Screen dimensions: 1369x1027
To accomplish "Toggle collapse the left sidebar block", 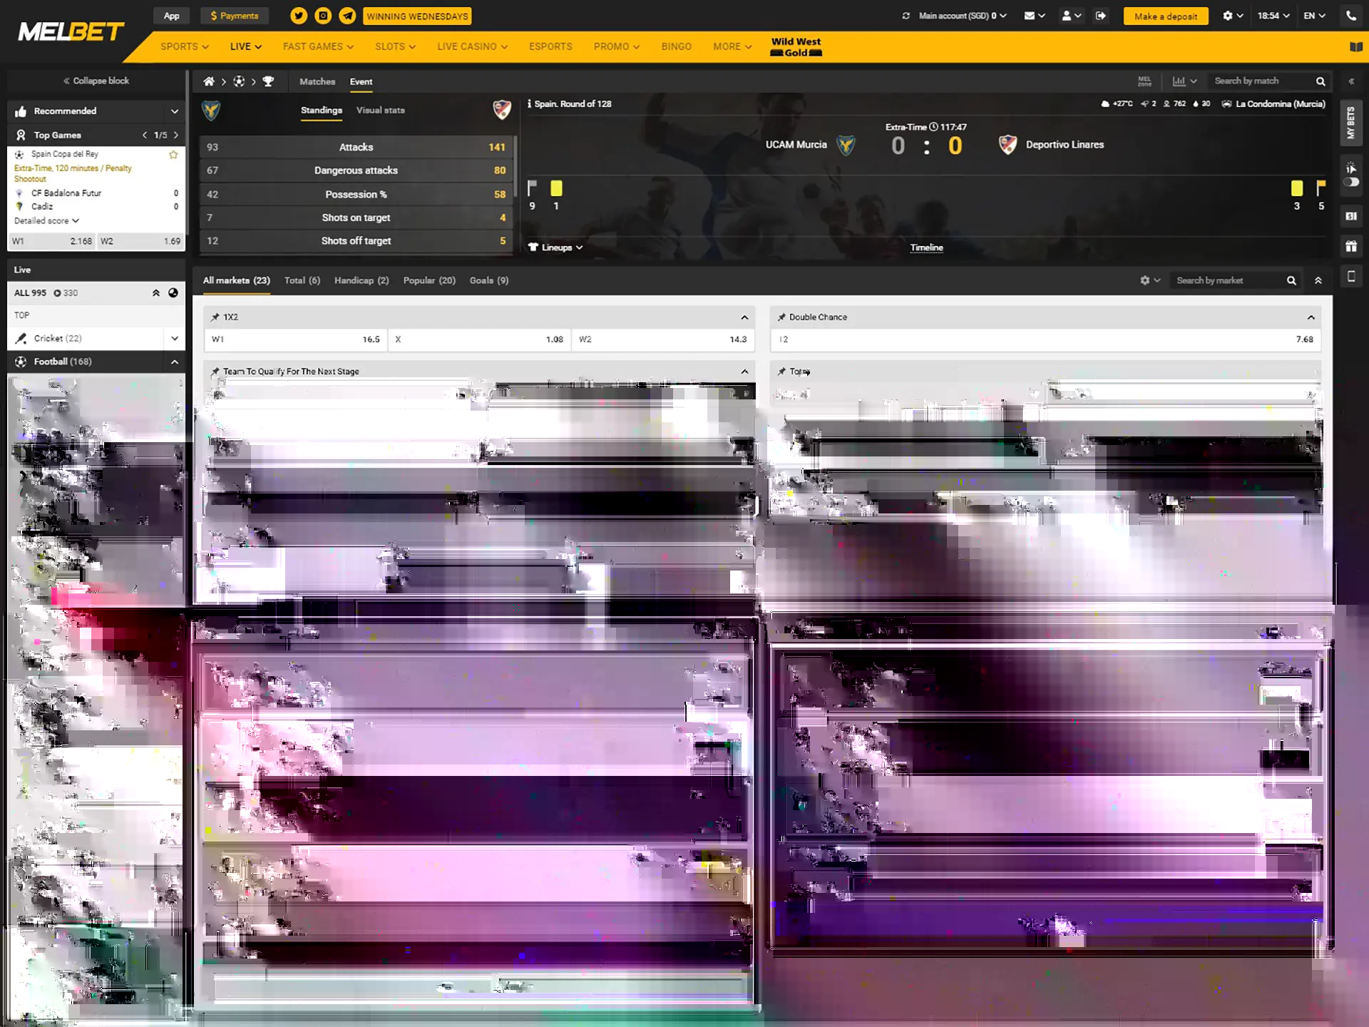I will coord(94,80).
